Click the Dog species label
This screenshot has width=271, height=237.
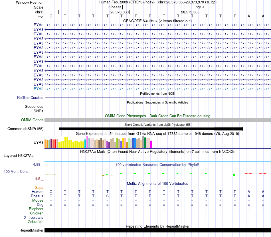point(40,205)
